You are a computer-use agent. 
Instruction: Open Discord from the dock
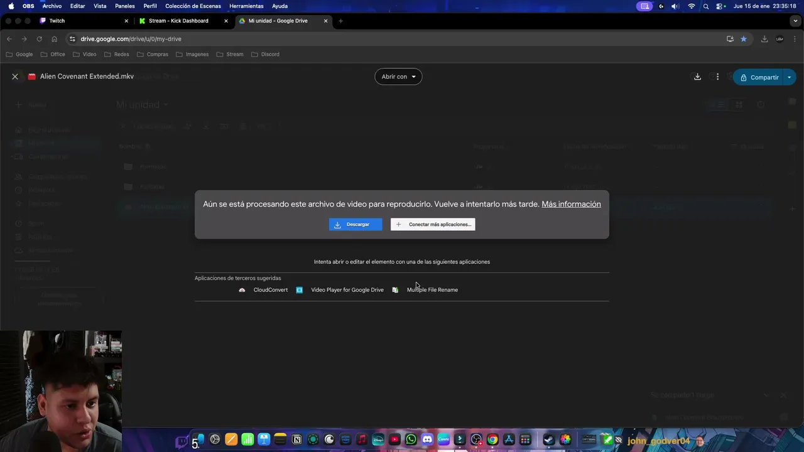[x=427, y=439]
